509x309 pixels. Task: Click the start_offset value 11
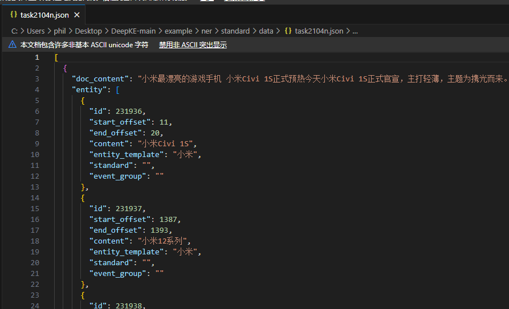pos(164,122)
